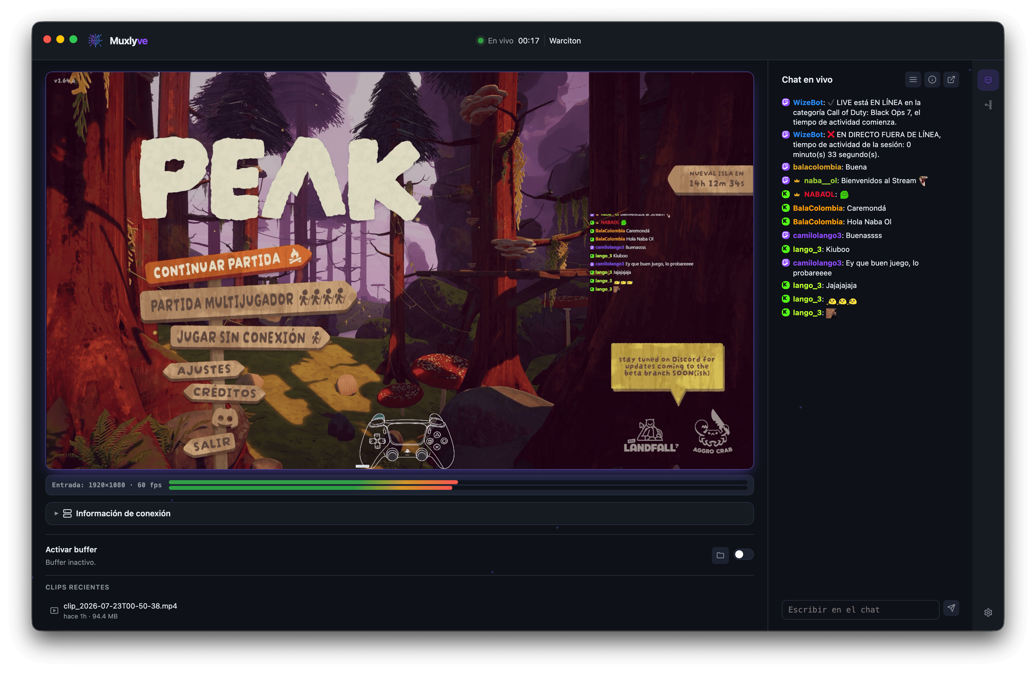Open the share nodes icon in the sidebar
This screenshot has width=1036, height=673.
point(988,105)
